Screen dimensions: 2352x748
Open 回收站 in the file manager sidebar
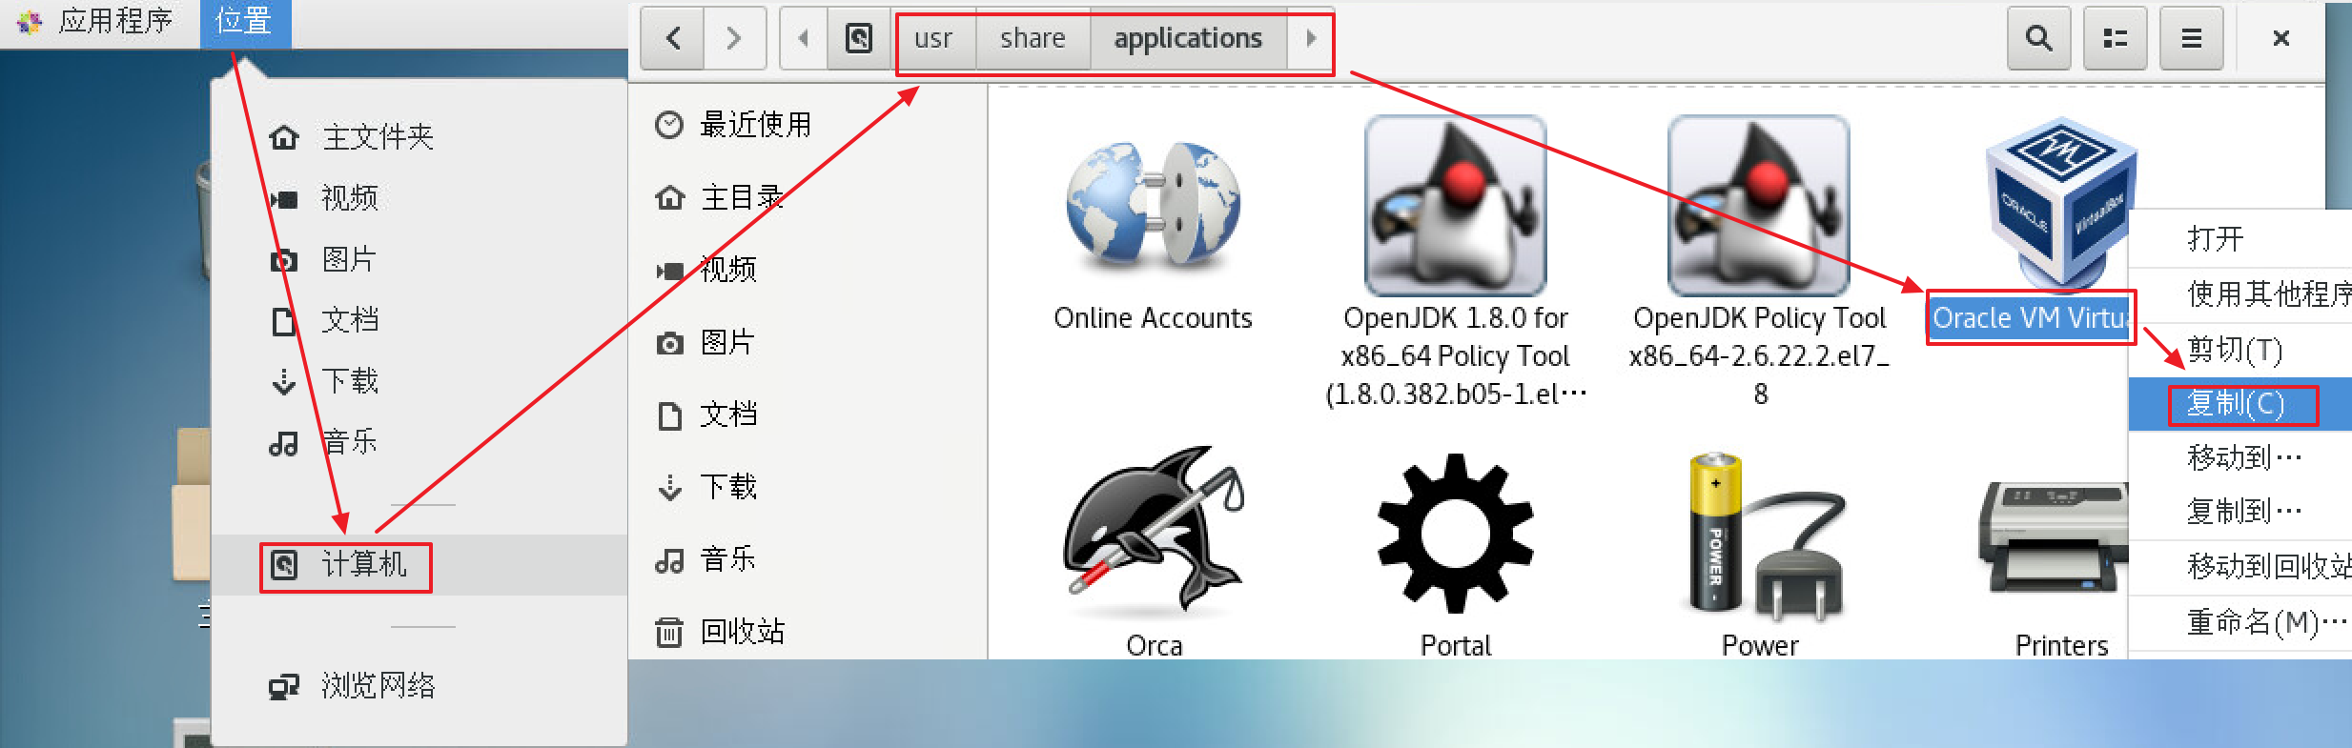click(742, 631)
